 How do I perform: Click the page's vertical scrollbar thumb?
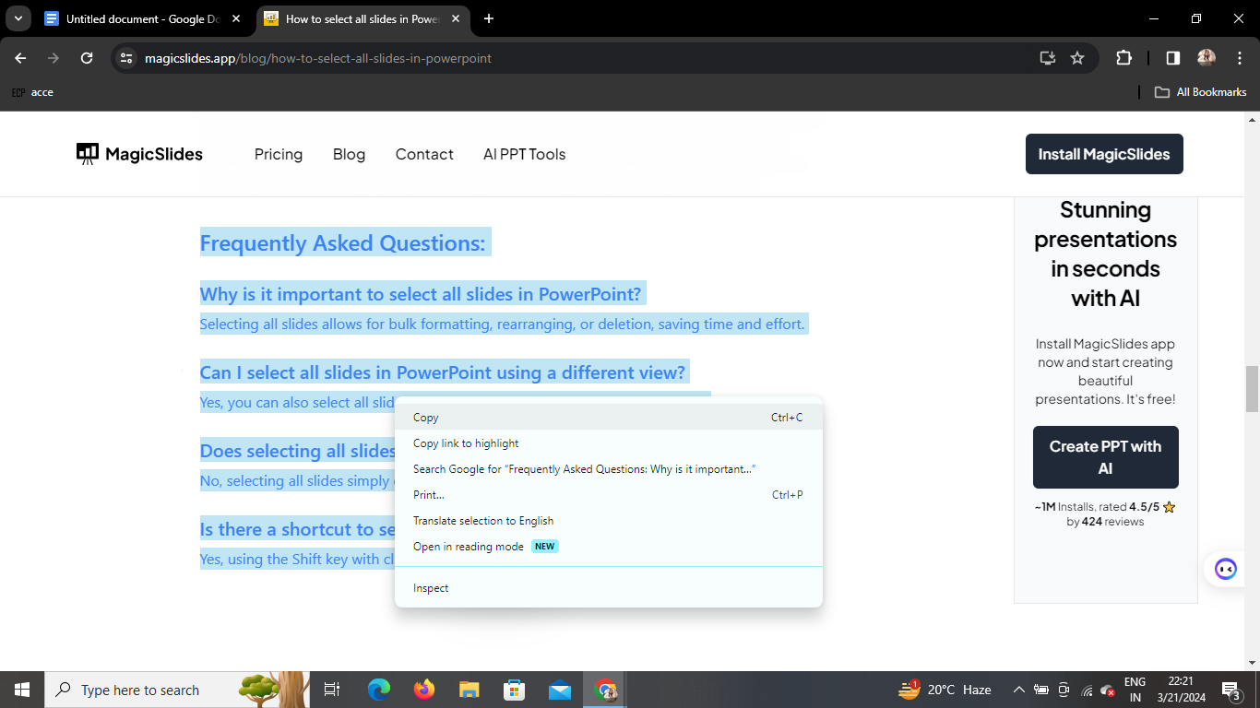click(1252, 388)
